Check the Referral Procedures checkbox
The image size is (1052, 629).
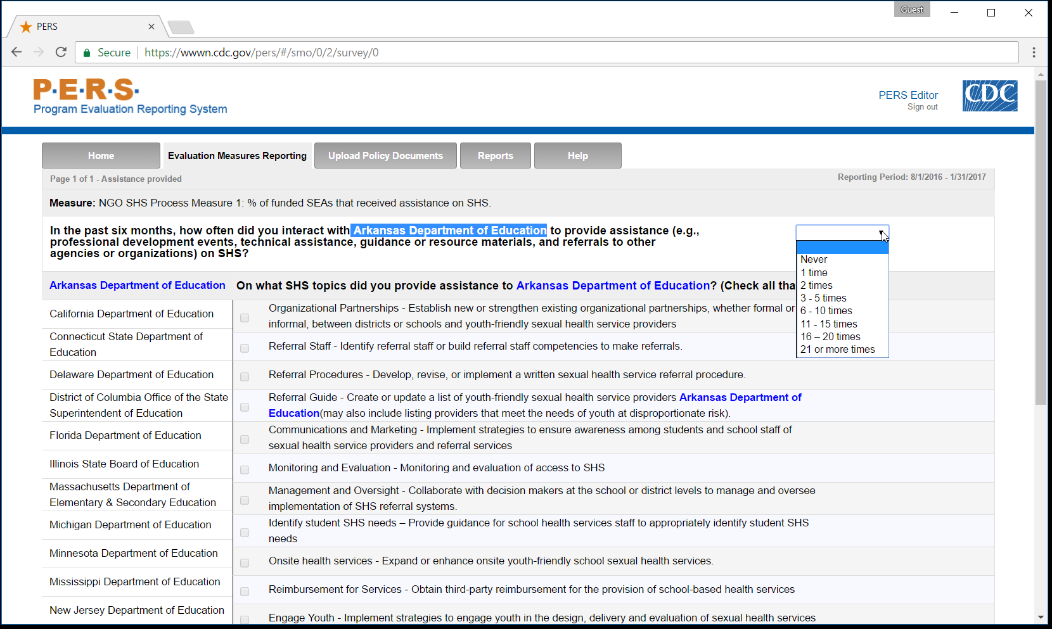[245, 377]
